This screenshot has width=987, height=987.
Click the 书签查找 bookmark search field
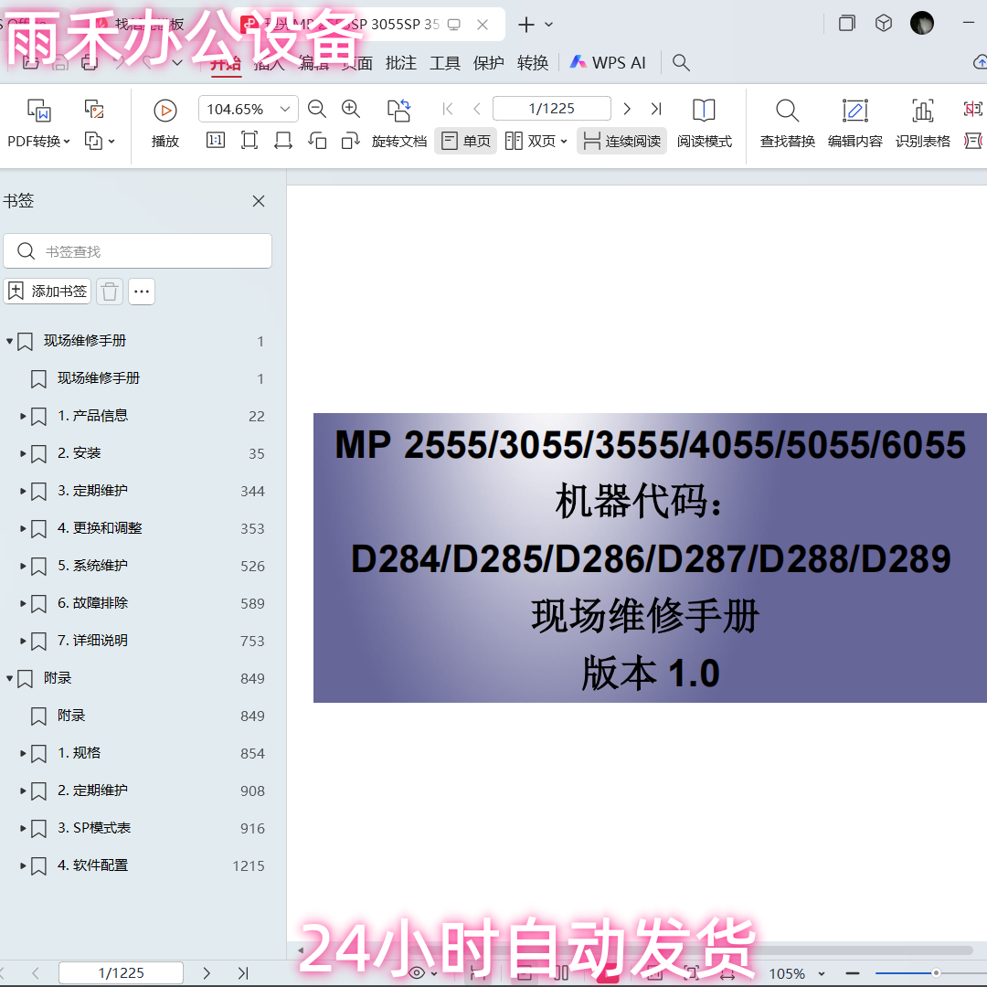tap(138, 251)
